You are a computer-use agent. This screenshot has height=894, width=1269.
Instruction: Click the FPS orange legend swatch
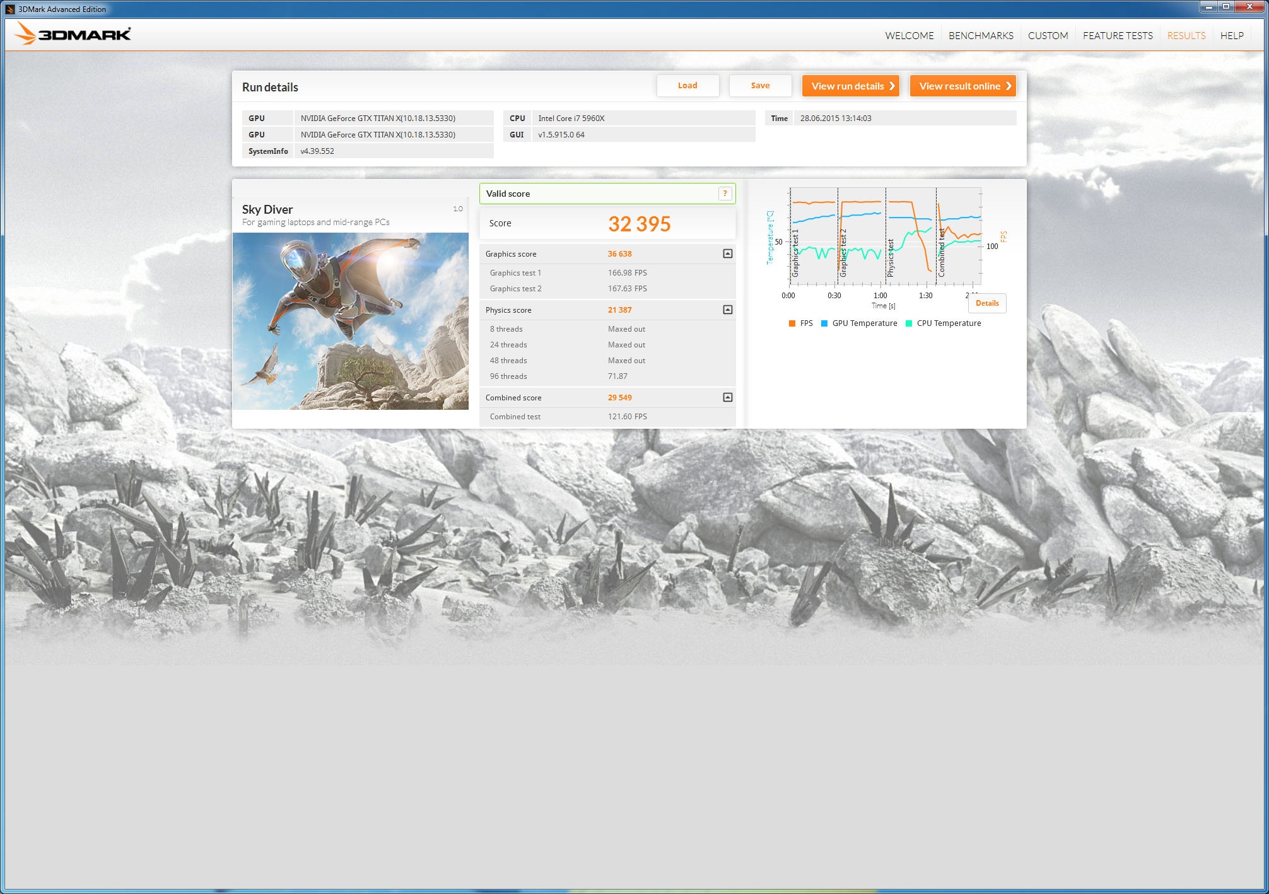point(792,323)
